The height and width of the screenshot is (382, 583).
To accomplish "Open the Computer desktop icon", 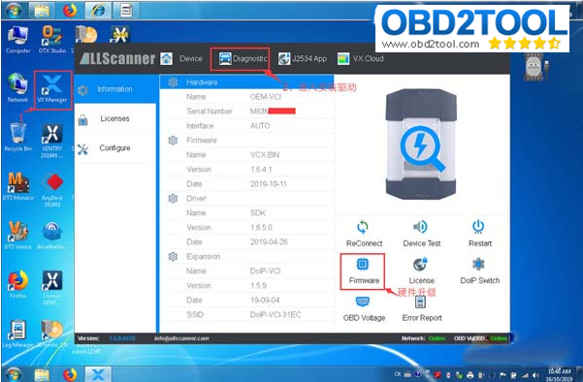I will [x=17, y=40].
